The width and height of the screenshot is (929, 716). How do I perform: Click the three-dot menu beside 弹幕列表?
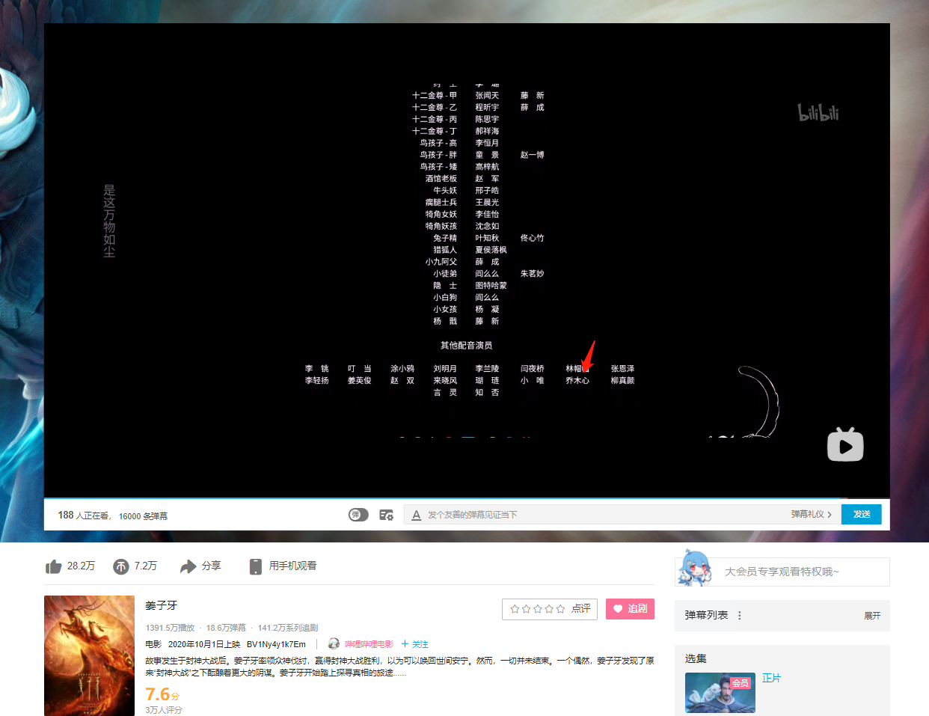click(x=740, y=615)
